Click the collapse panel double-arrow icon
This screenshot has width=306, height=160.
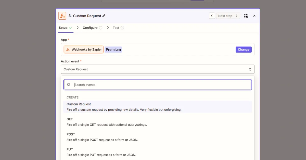pyautogui.click(x=246, y=16)
